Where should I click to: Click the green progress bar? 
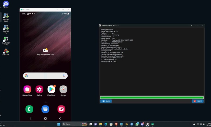[151, 98]
